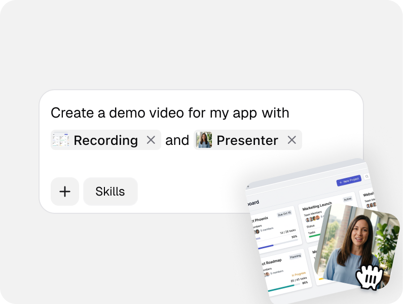Click the In Progress label on Roadmap card

(x=299, y=274)
